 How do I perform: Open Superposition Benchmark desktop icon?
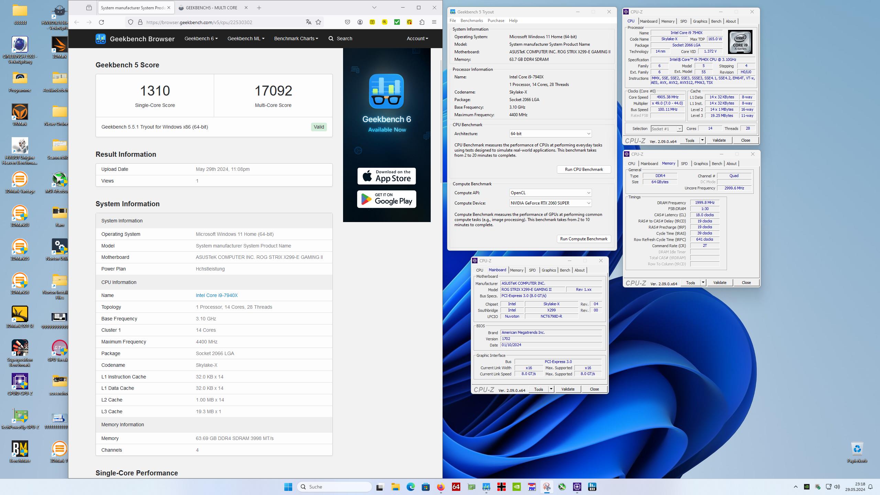click(x=20, y=353)
